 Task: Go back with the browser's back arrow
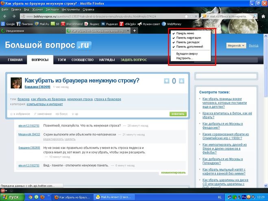[x=4, y=16]
